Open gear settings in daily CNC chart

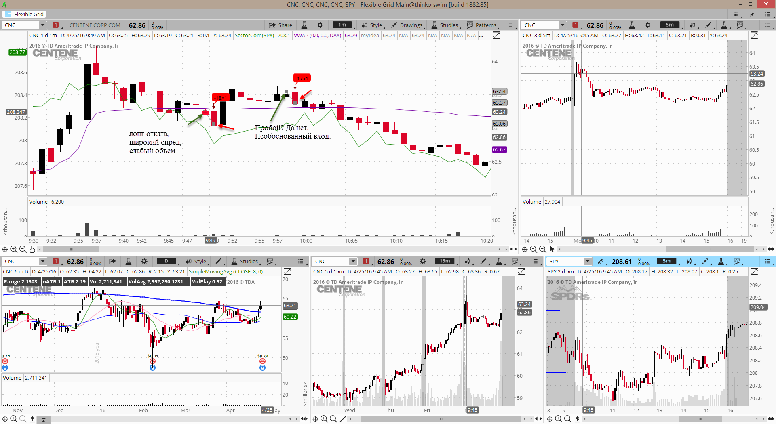click(144, 261)
